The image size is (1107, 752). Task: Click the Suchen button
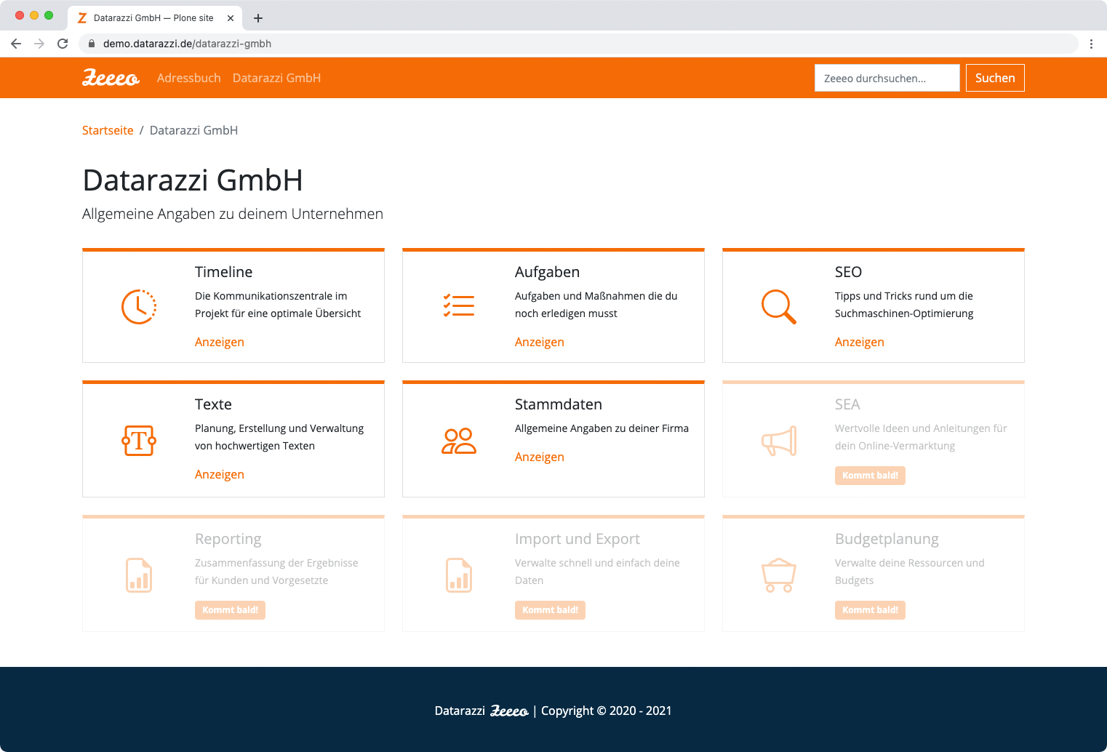995,78
